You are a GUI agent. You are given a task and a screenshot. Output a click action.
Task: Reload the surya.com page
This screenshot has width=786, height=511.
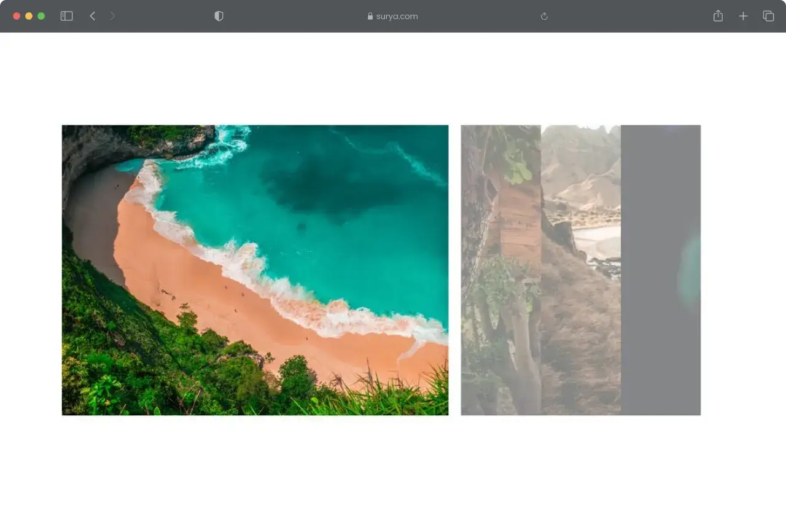(x=544, y=17)
